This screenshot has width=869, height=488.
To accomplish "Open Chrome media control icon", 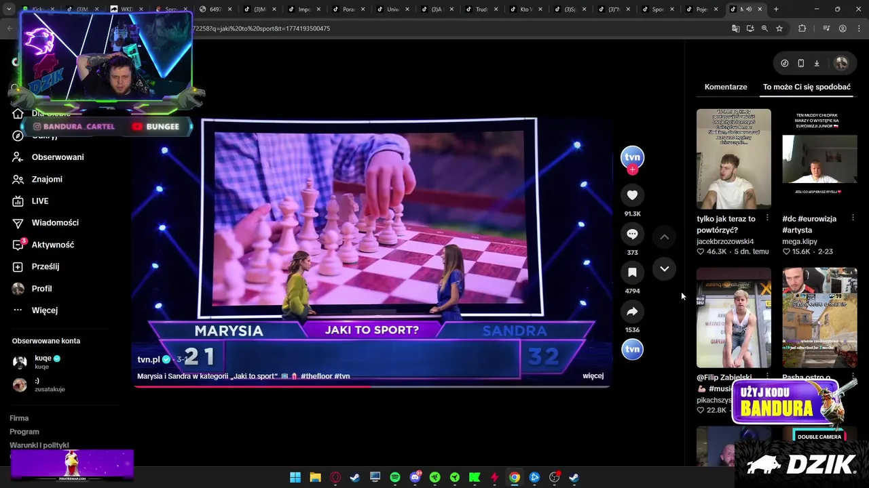I will (826, 28).
